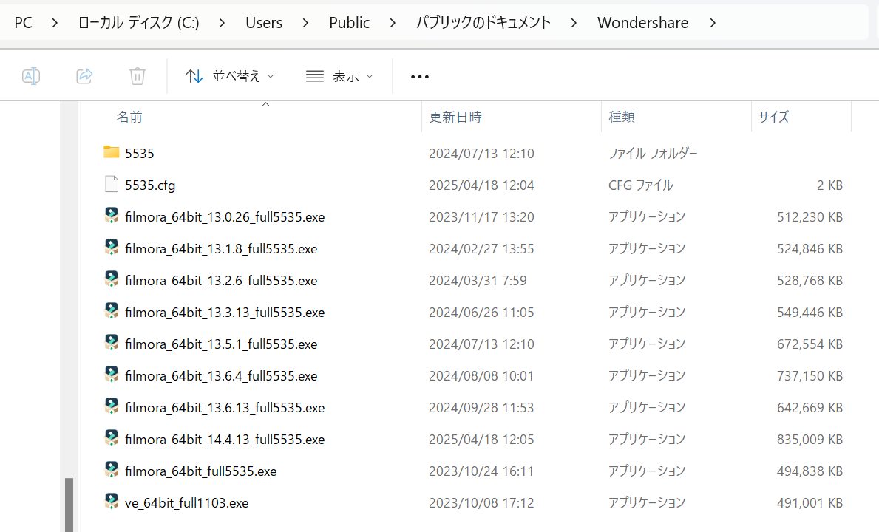This screenshot has width=879, height=532.
Task: Select file name filmora_64bit_13.5.1_full5535.exe
Action: [x=221, y=344]
